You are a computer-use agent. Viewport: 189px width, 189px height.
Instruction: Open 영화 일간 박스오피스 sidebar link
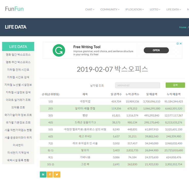[x=18, y=55]
